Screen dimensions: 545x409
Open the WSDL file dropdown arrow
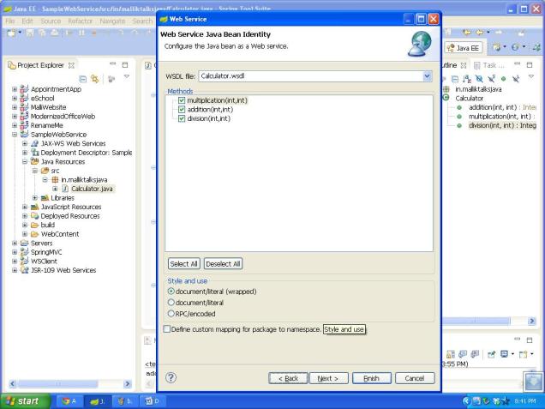pyautogui.click(x=427, y=75)
